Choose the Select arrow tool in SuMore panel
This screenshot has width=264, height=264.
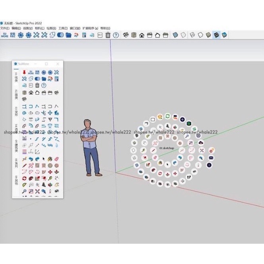44,159
